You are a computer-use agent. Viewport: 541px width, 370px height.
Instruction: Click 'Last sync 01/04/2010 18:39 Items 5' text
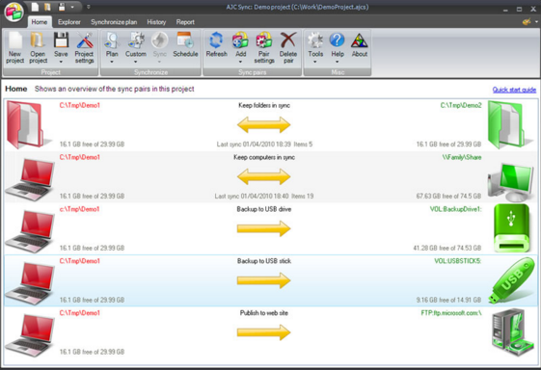264,145
